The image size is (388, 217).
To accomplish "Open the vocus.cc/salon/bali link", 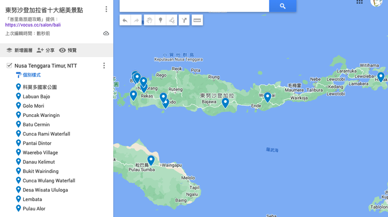I will click(33, 25).
